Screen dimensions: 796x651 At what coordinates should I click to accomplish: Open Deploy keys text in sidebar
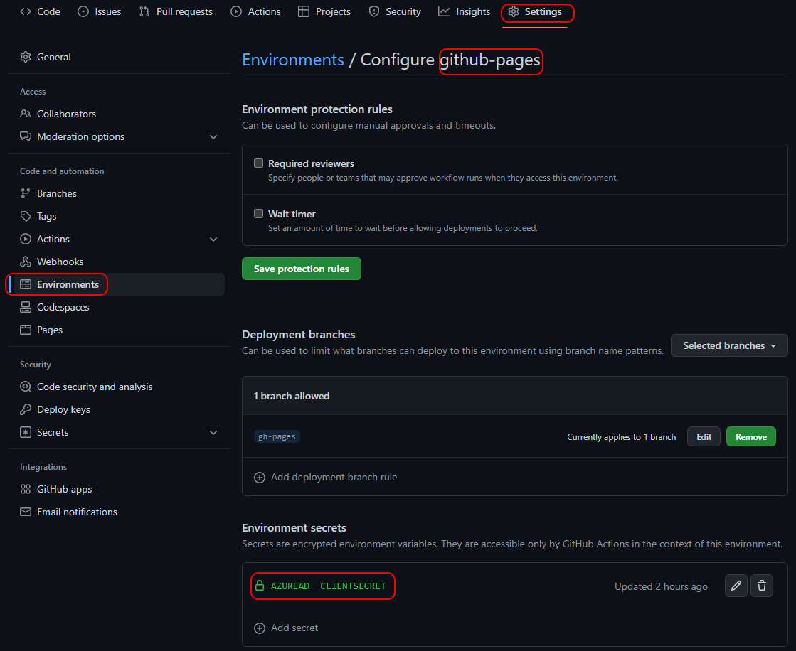(63, 409)
